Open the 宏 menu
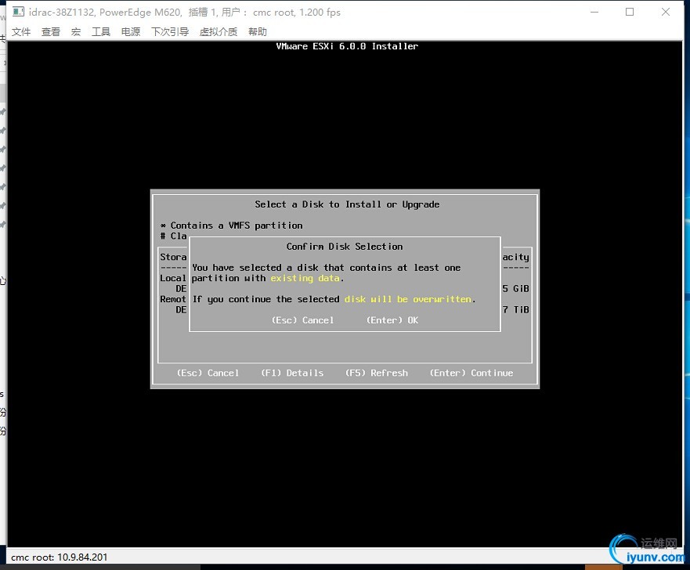The image size is (690, 570). pyautogui.click(x=76, y=31)
